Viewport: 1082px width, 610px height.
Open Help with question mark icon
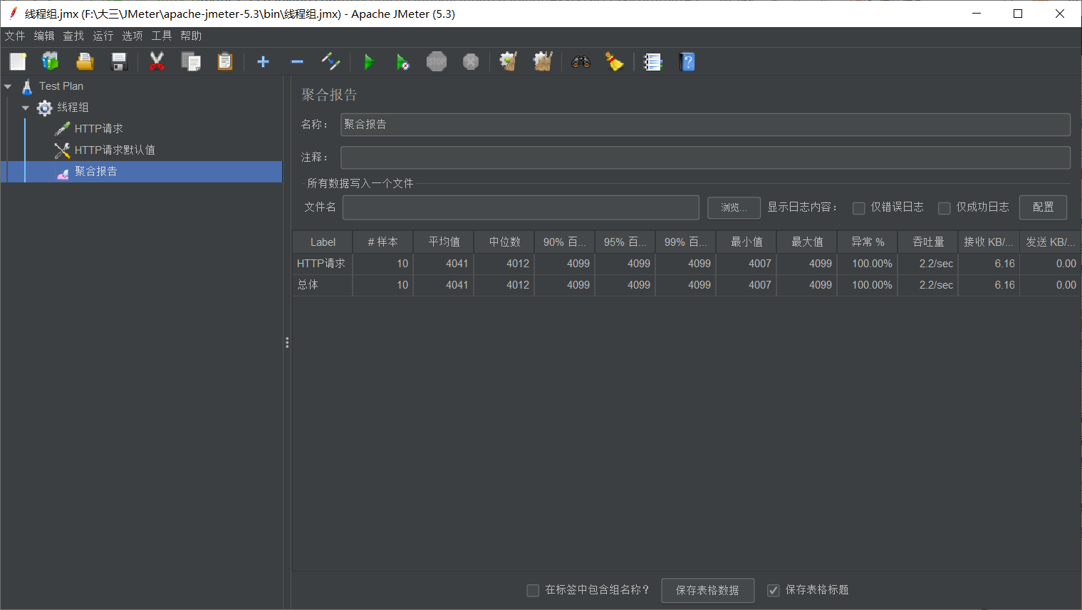[687, 62]
